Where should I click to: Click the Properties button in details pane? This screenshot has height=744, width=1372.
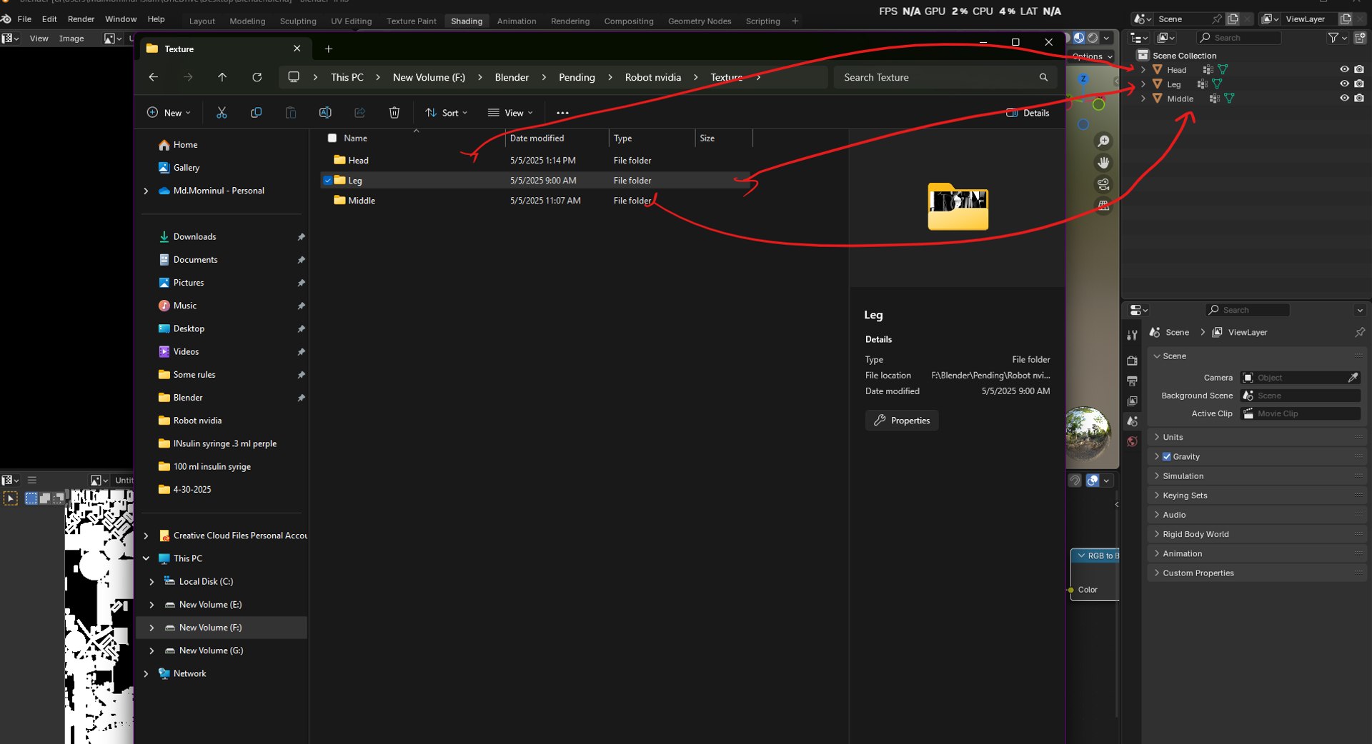pos(902,421)
